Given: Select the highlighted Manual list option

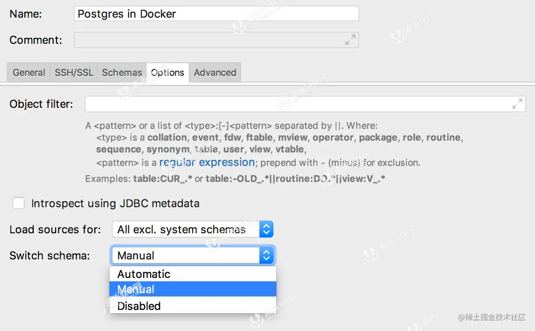Looking at the screenshot, I should tap(136, 289).
